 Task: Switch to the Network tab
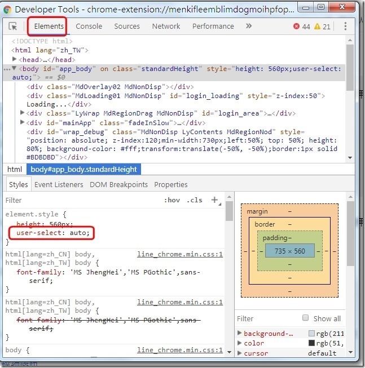click(166, 26)
